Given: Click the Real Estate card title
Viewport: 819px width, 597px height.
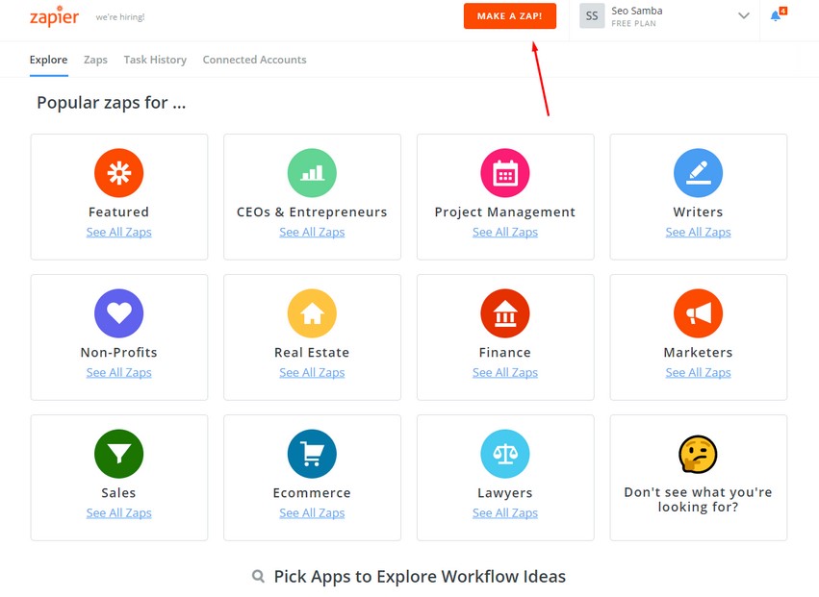Looking at the screenshot, I should click(312, 352).
